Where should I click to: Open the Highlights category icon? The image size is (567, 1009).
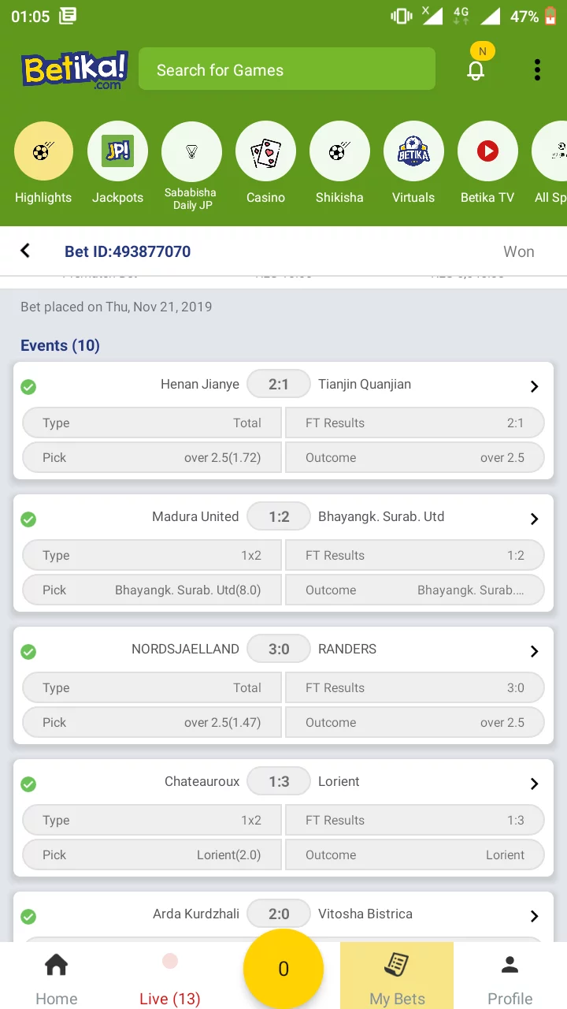click(x=43, y=151)
